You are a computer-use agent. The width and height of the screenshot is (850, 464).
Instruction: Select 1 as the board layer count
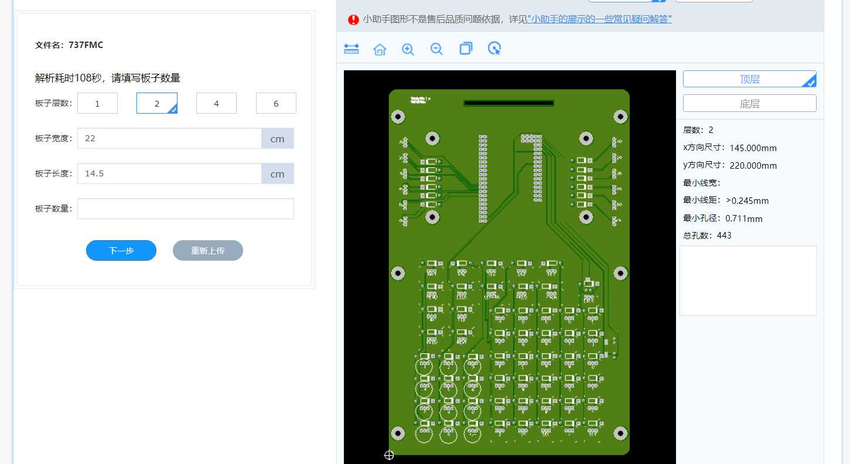(97, 103)
